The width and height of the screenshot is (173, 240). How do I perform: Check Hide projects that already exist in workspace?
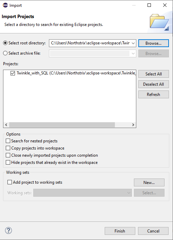[x=8, y=162]
